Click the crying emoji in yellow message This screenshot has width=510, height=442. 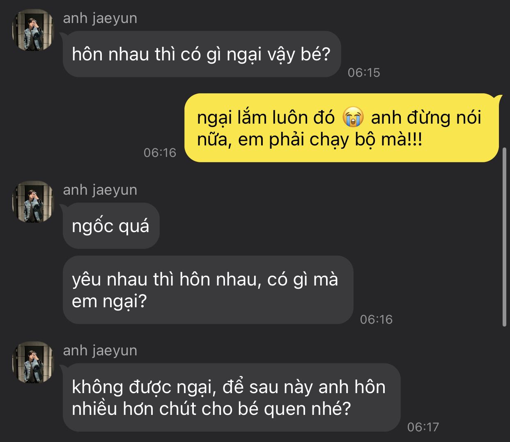353,117
